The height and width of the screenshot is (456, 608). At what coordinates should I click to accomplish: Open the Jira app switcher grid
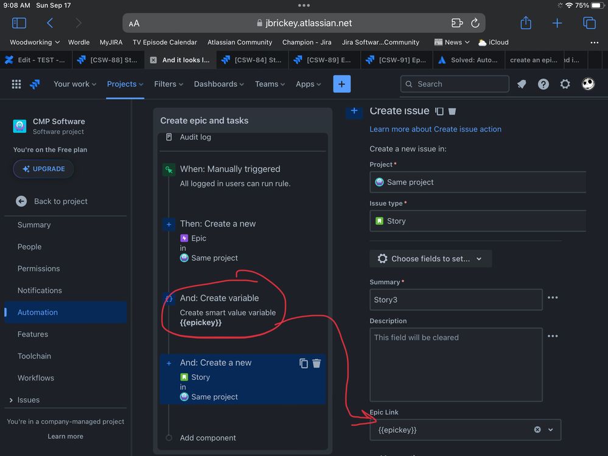16,84
